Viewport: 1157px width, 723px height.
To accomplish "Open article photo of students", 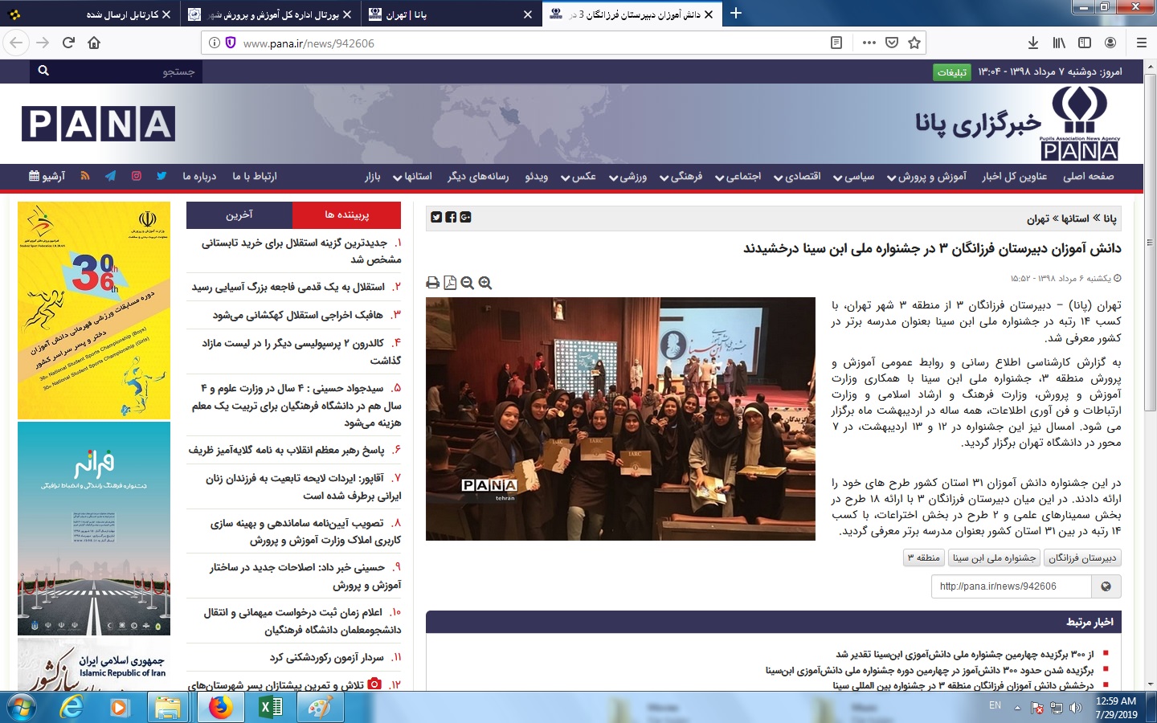I will (620, 419).
